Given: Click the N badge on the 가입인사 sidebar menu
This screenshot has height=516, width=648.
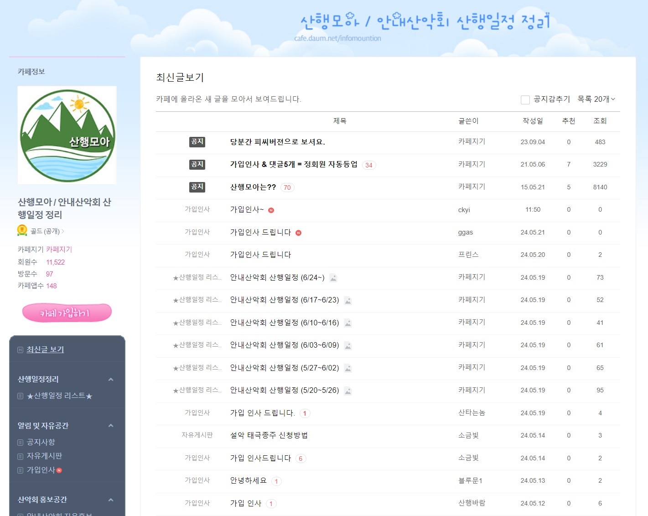Looking at the screenshot, I should (59, 469).
